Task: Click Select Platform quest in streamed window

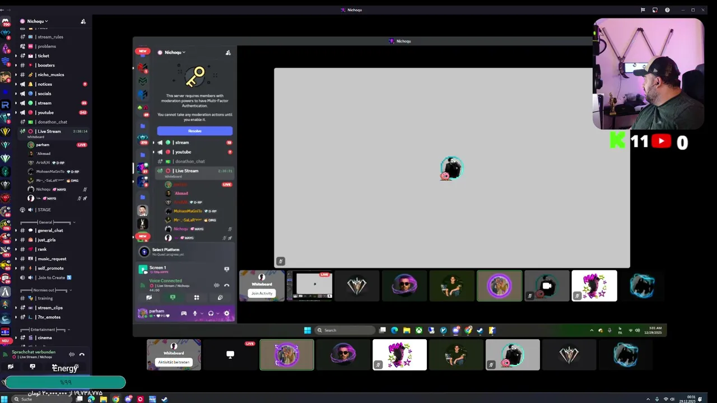Action: point(185,252)
